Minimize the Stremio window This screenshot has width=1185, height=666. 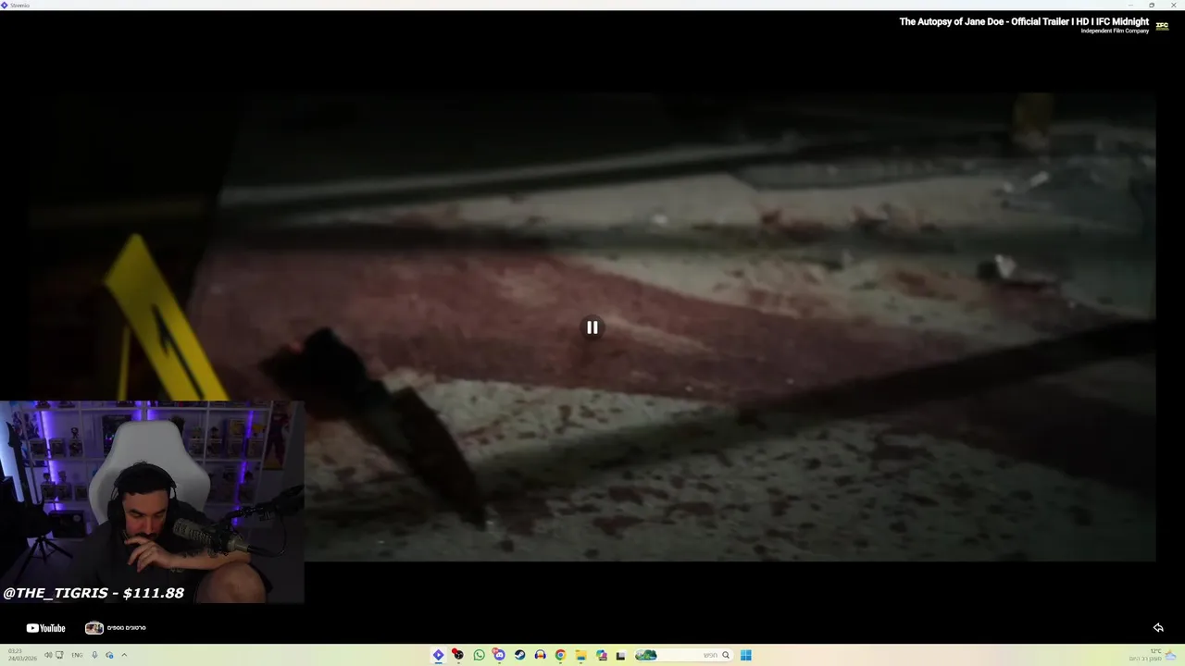pyautogui.click(x=1129, y=5)
